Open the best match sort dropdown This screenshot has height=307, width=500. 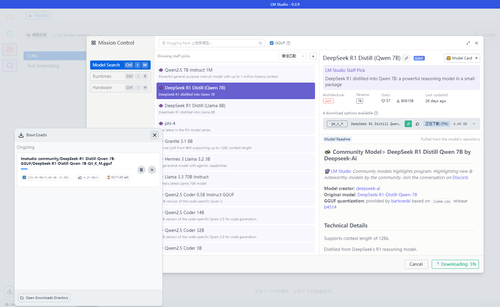pyautogui.click(x=293, y=56)
